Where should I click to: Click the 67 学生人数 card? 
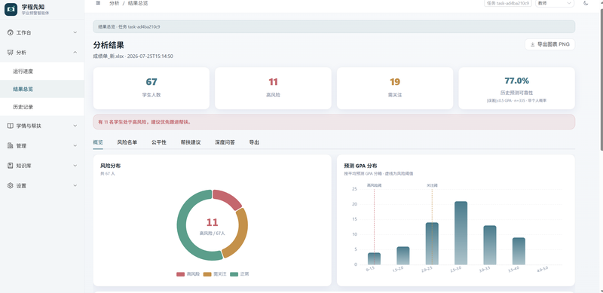point(152,88)
